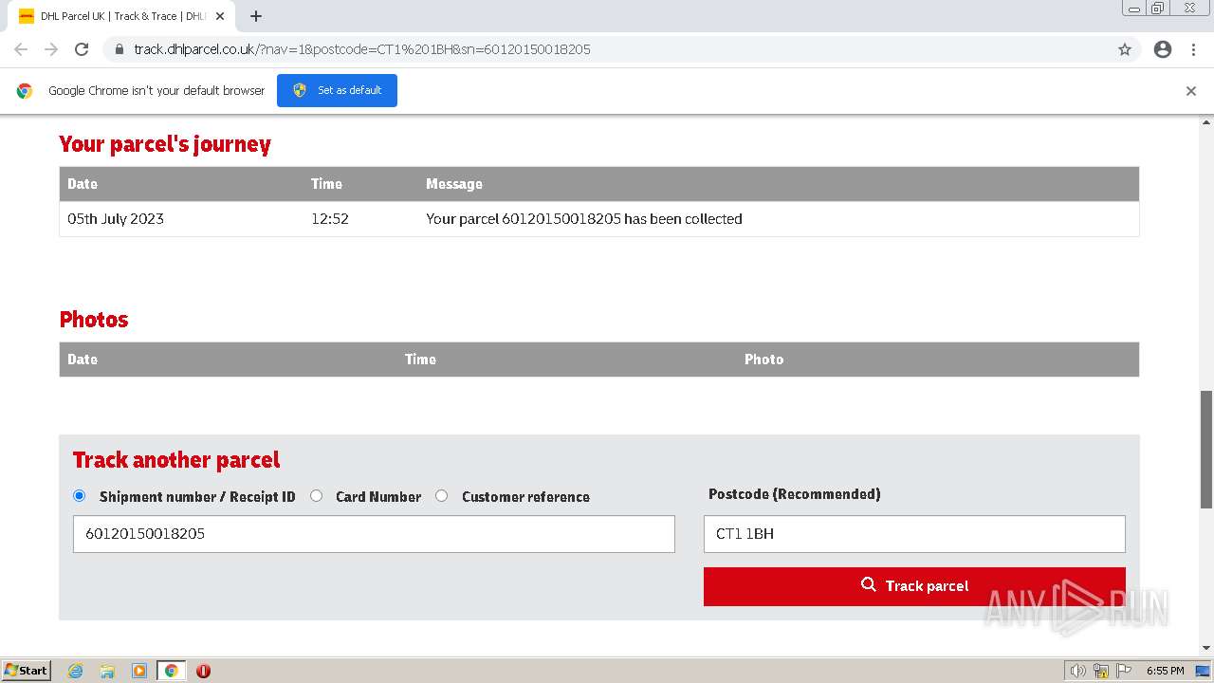Open the Chrome three-dot menu

[x=1193, y=49]
